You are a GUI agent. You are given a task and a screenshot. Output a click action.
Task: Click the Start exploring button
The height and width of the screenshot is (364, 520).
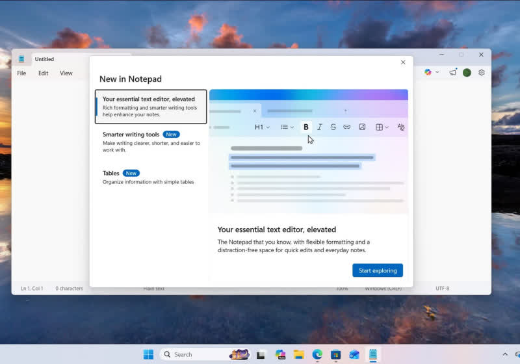pyautogui.click(x=377, y=270)
